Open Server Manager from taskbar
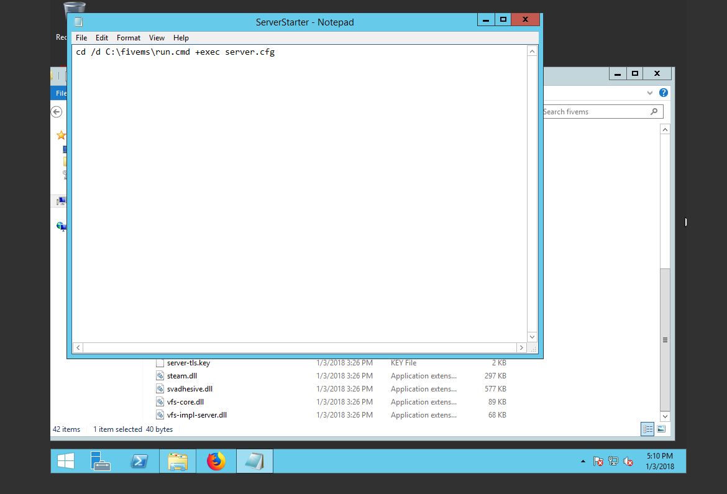 pos(100,461)
